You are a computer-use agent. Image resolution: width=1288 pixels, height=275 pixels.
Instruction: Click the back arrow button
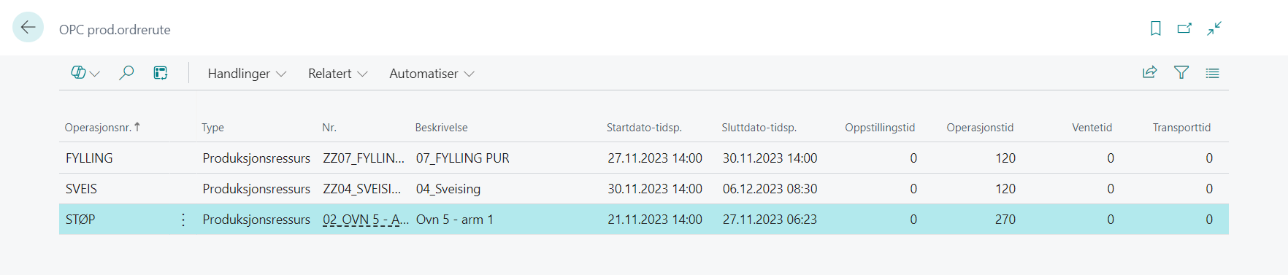(x=28, y=28)
